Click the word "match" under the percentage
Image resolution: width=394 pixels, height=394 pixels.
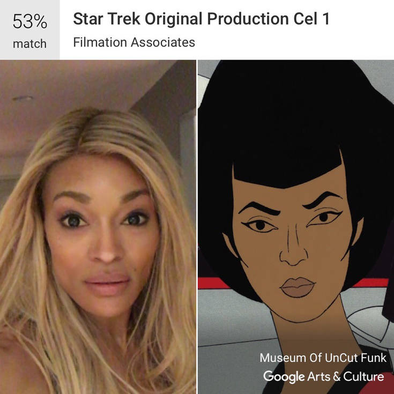pos(29,44)
